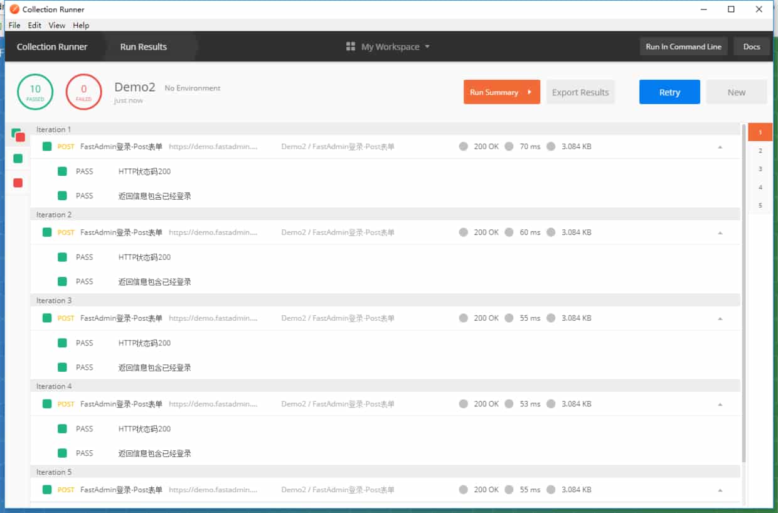Click green PASS icon for 返回信息包含已经登录 in Iteration 1
Image resolution: width=778 pixels, height=513 pixels.
click(62, 196)
